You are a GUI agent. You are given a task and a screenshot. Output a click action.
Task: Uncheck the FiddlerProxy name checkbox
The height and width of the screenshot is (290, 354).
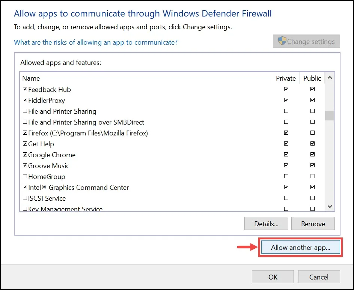pos(25,100)
